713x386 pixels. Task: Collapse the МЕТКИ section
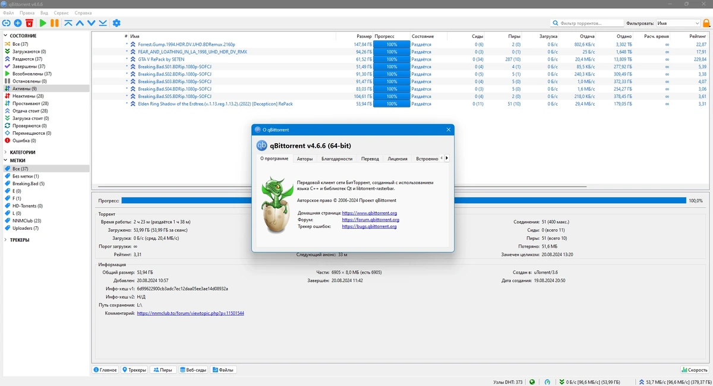pyautogui.click(x=5, y=160)
